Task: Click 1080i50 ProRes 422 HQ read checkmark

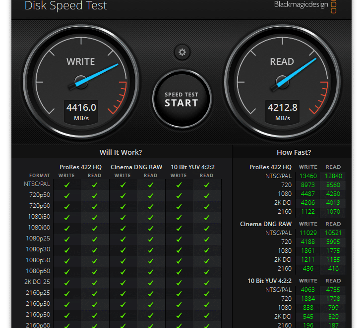Action: [94, 217]
